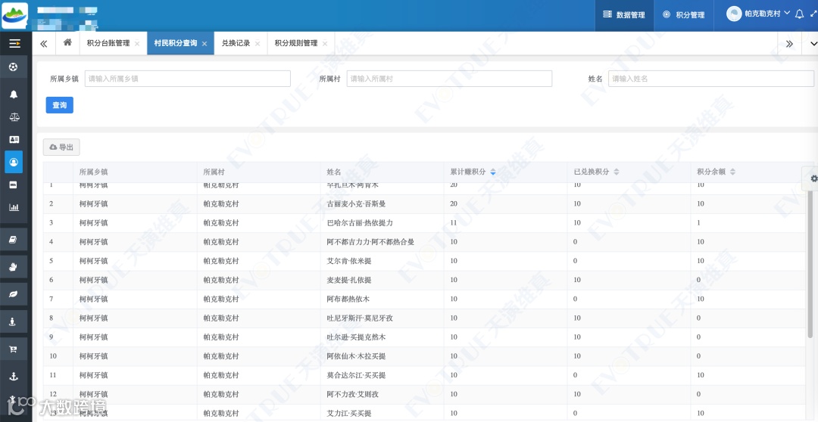Image resolution: width=818 pixels, height=422 pixels.
Task: Open 积分管理 top menu
Action: 684,15
